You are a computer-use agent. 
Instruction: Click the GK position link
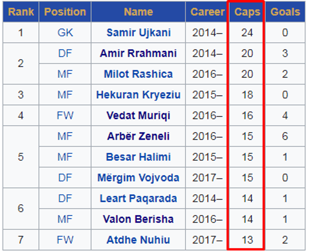[x=65, y=33]
